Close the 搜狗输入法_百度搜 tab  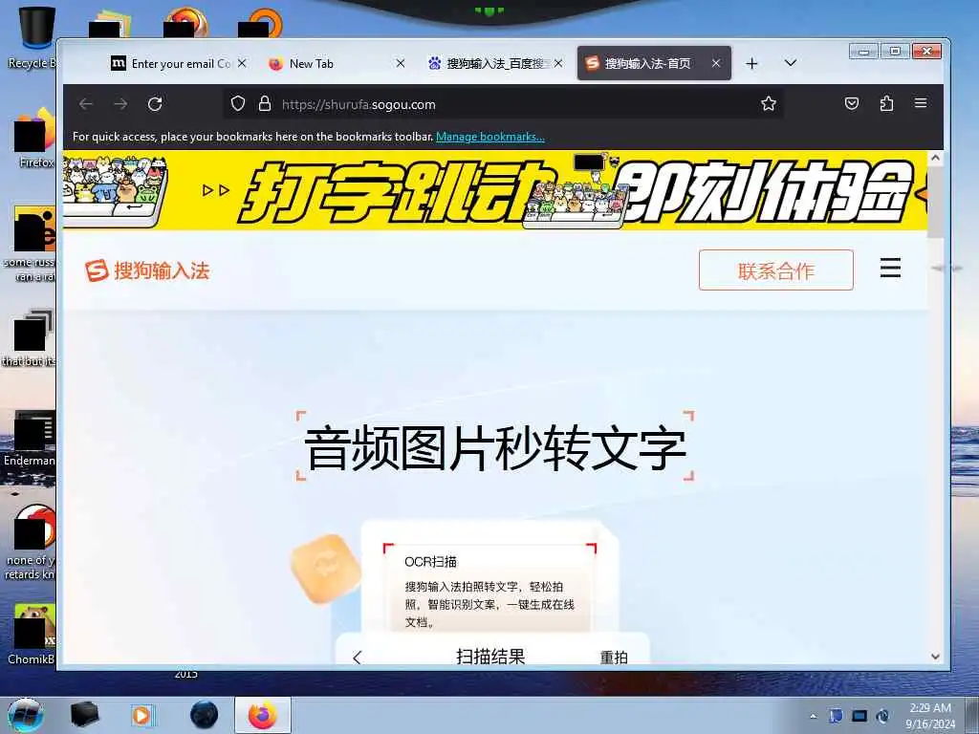click(558, 64)
